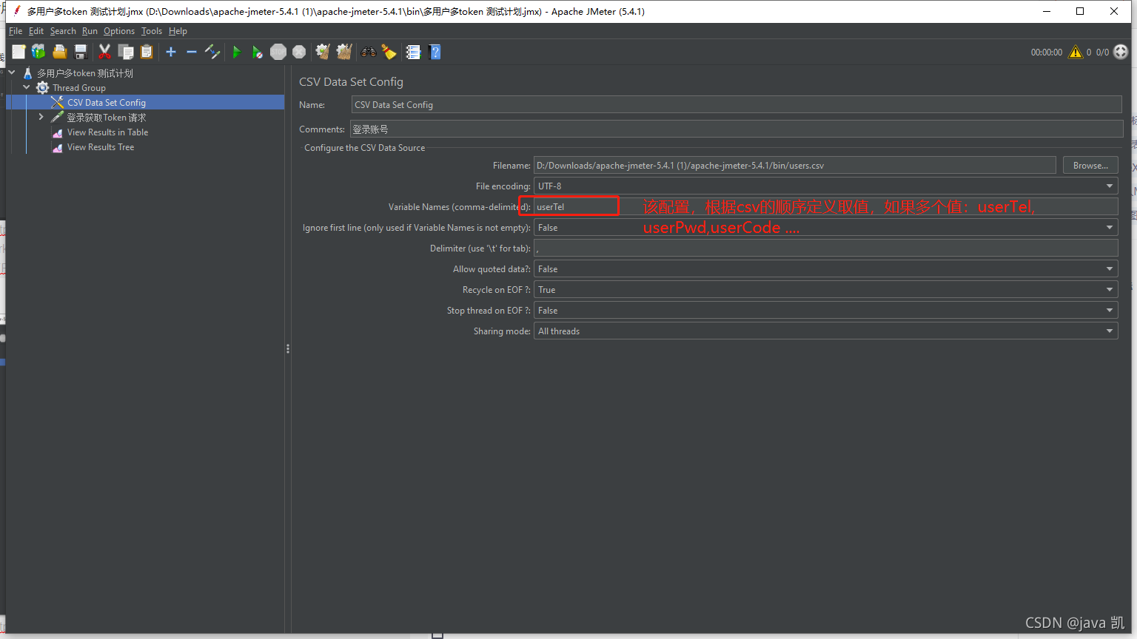Click the CSV Data Set Config panel heading

click(x=351, y=81)
